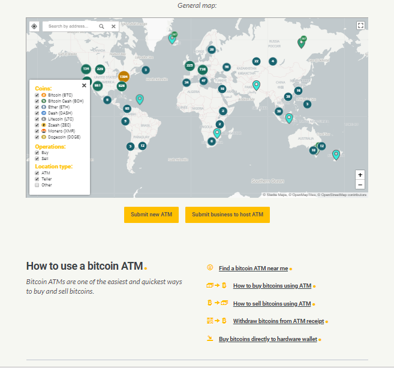Click the cyan pin over Indonesia
This screenshot has height=368, width=394.
pyautogui.click(x=289, y=118)
